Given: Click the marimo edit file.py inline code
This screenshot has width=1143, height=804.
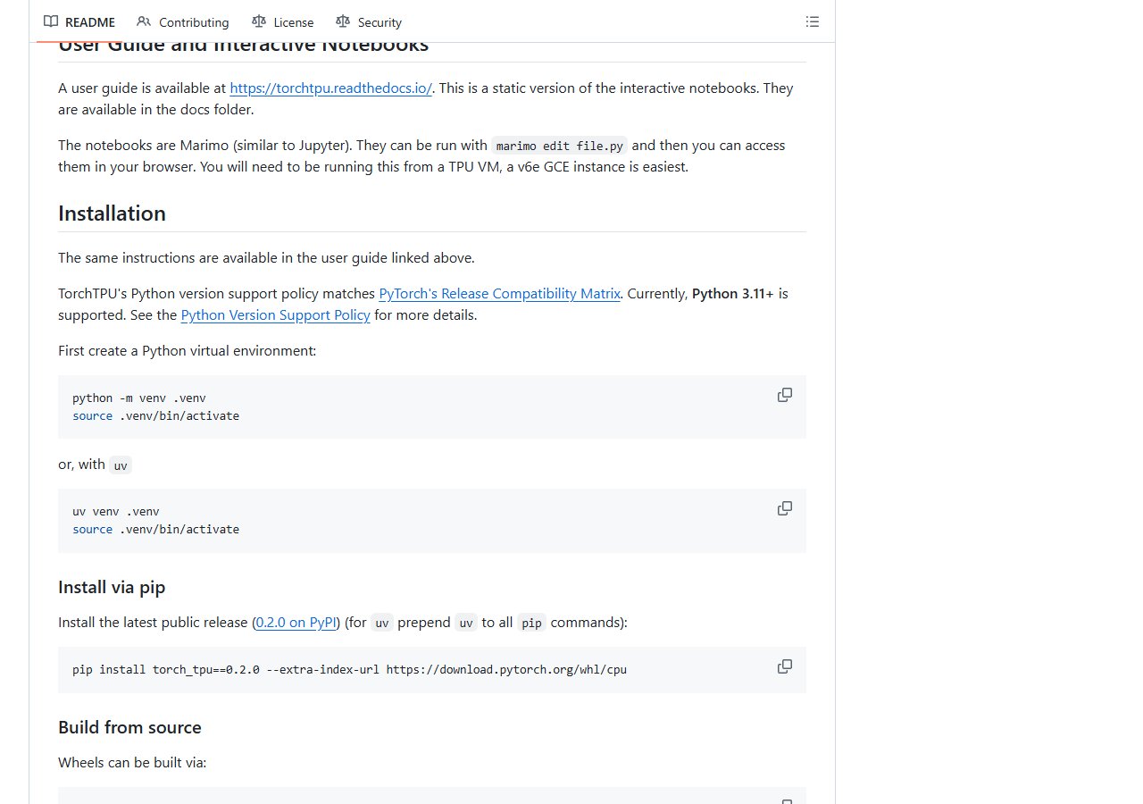Looking at the screenshot, I should tap(560, 146).
